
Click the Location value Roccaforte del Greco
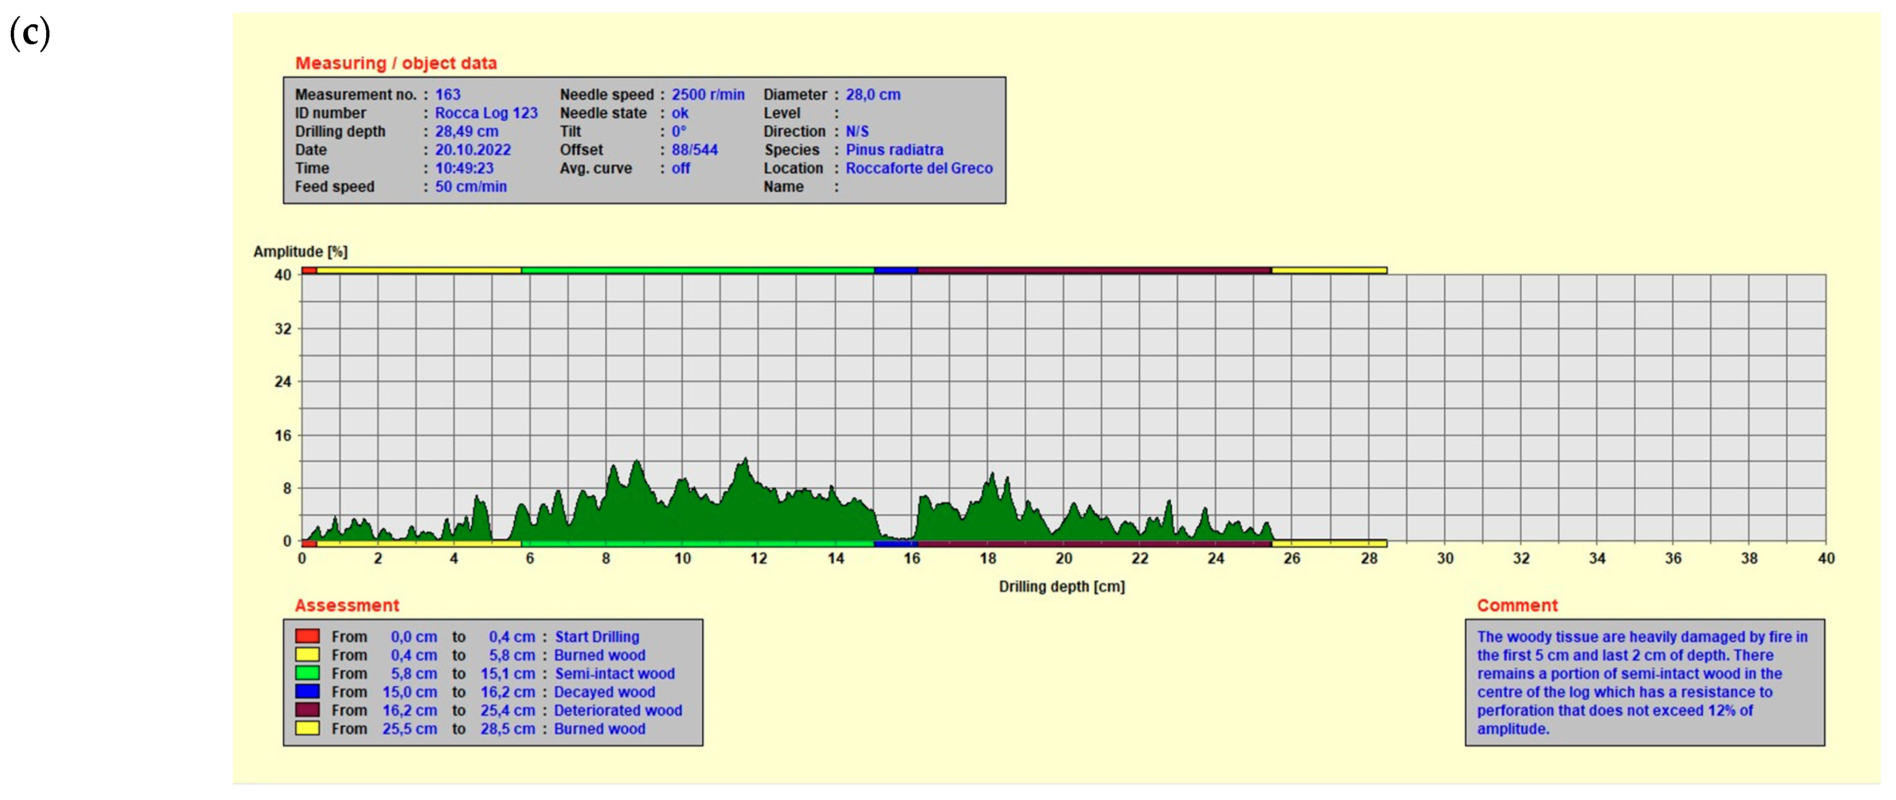918,168
